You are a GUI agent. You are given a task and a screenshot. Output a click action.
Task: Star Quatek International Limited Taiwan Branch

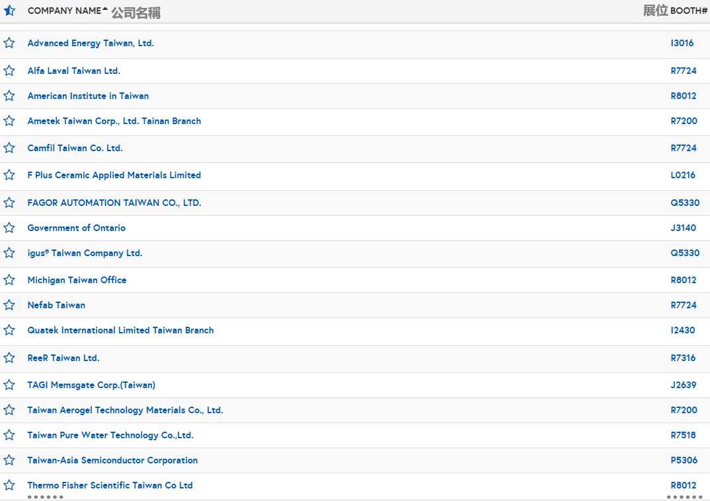pos(9,330)
